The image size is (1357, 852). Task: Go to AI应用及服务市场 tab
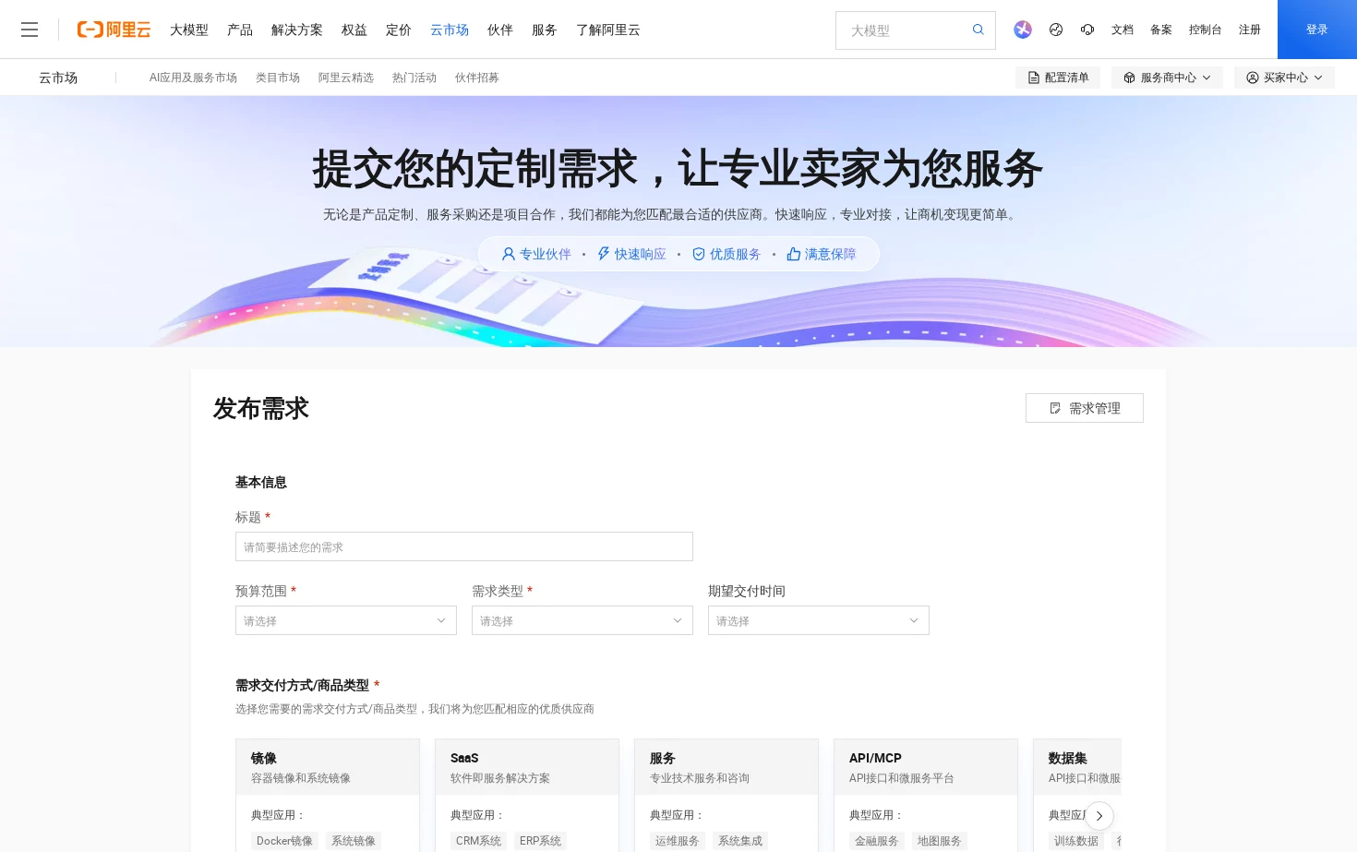click(x=193, y=78)
